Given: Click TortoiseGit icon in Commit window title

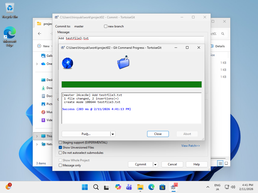Looking at the screenshot, I should click(x=56, y=17).
